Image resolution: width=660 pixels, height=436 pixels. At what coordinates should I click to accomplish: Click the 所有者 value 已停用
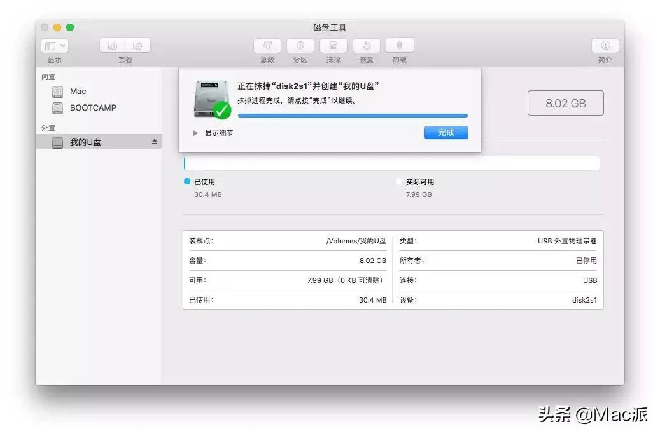[x=586, y=261]
